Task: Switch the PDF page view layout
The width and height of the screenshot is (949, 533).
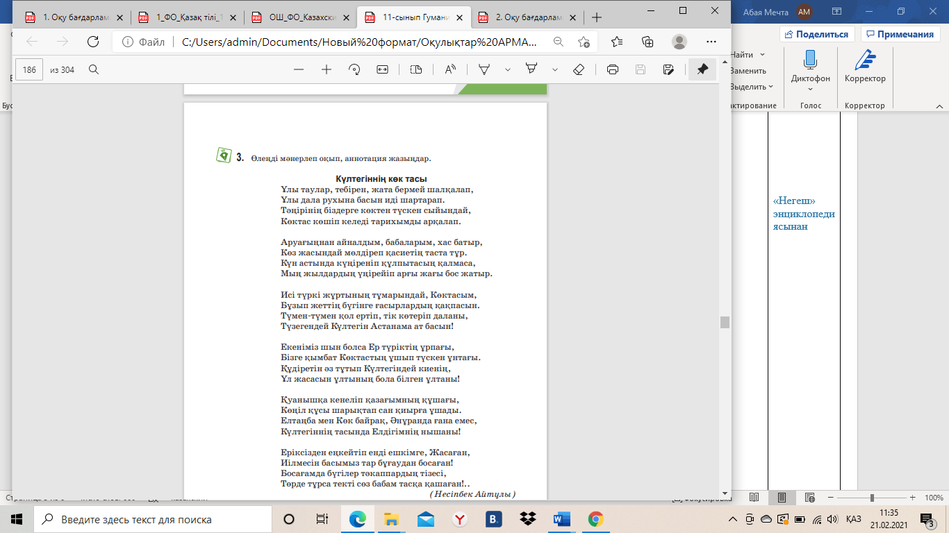Action: point(416,69)
